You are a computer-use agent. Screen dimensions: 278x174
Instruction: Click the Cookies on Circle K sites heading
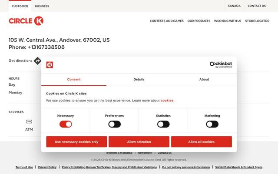coord(66,94)
